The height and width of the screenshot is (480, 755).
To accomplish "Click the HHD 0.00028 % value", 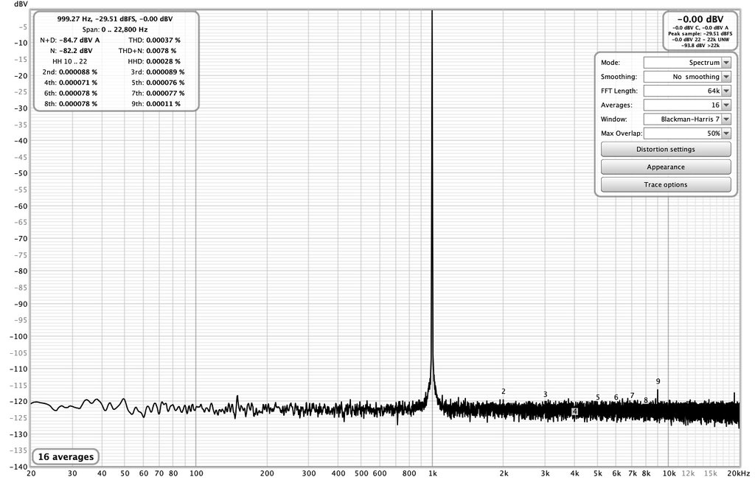I will point(163,61).
